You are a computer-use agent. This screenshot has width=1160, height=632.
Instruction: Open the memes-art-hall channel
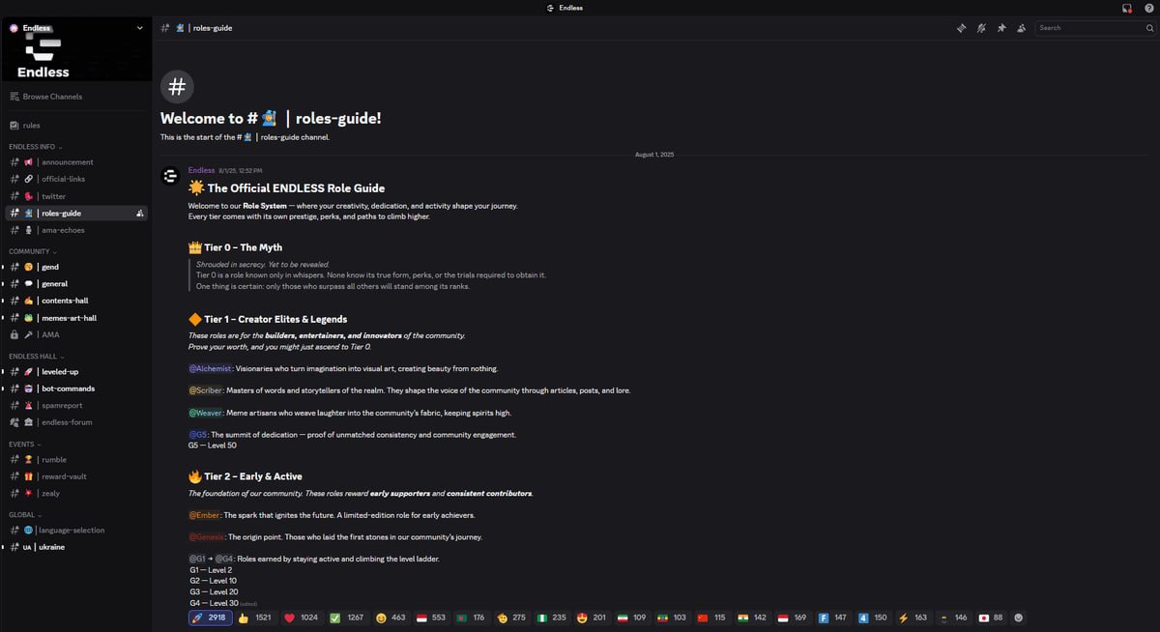pos(76,318)
